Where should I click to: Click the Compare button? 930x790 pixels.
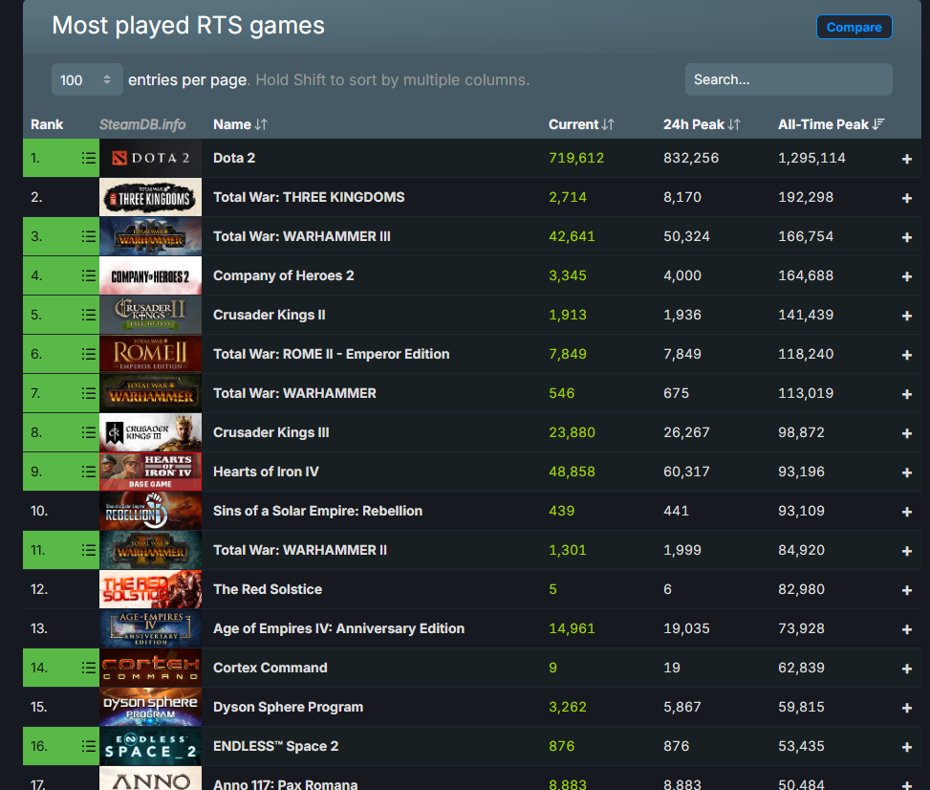854,27
